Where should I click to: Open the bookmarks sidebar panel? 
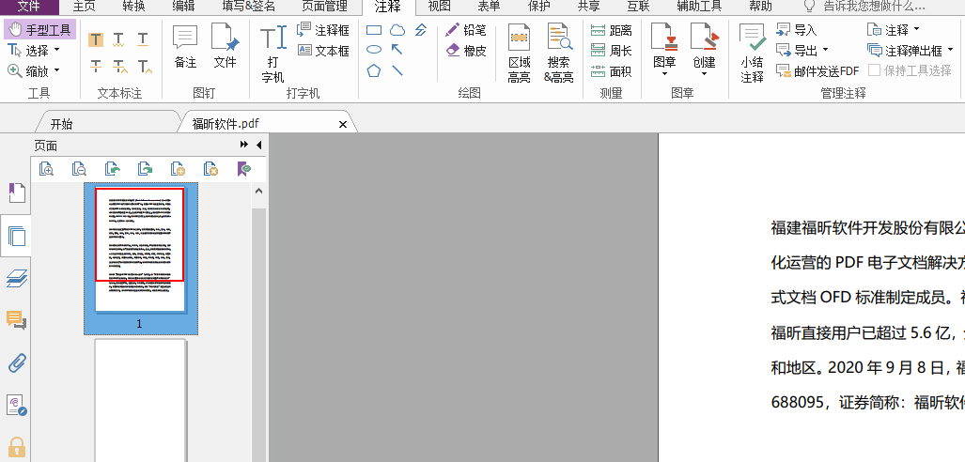(16, 193)
